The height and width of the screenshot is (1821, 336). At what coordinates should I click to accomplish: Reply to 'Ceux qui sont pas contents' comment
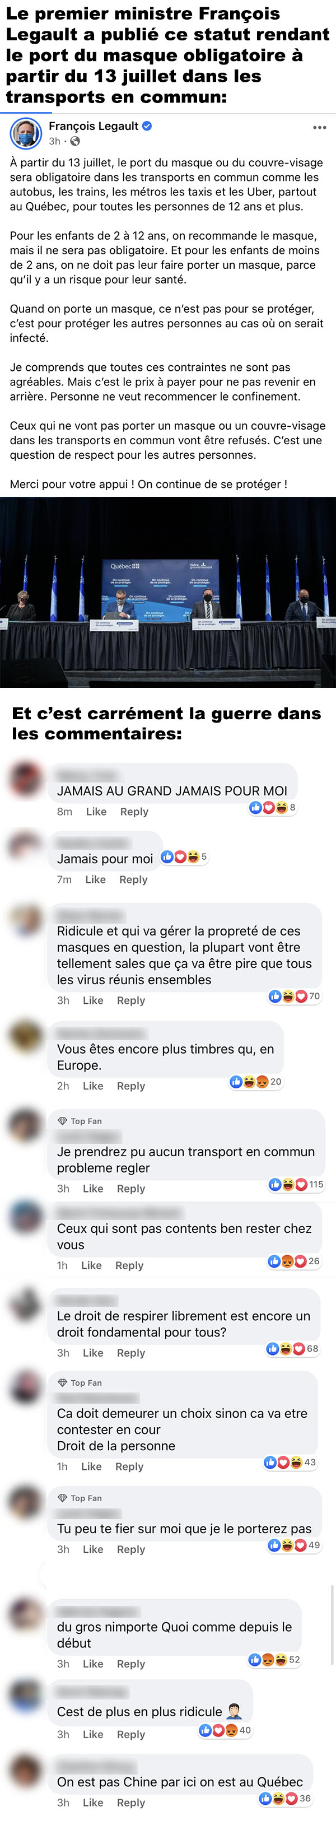click(129, 1265)
